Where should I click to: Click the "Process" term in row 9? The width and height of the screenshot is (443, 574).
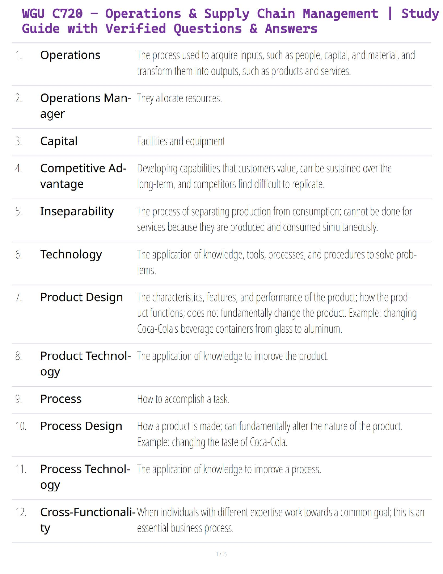[61, 399]
